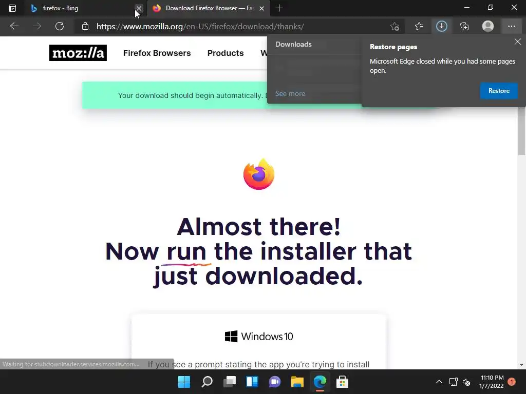Click the muted volume tray icon
The image size is (526, 394).
coord(466,382)
